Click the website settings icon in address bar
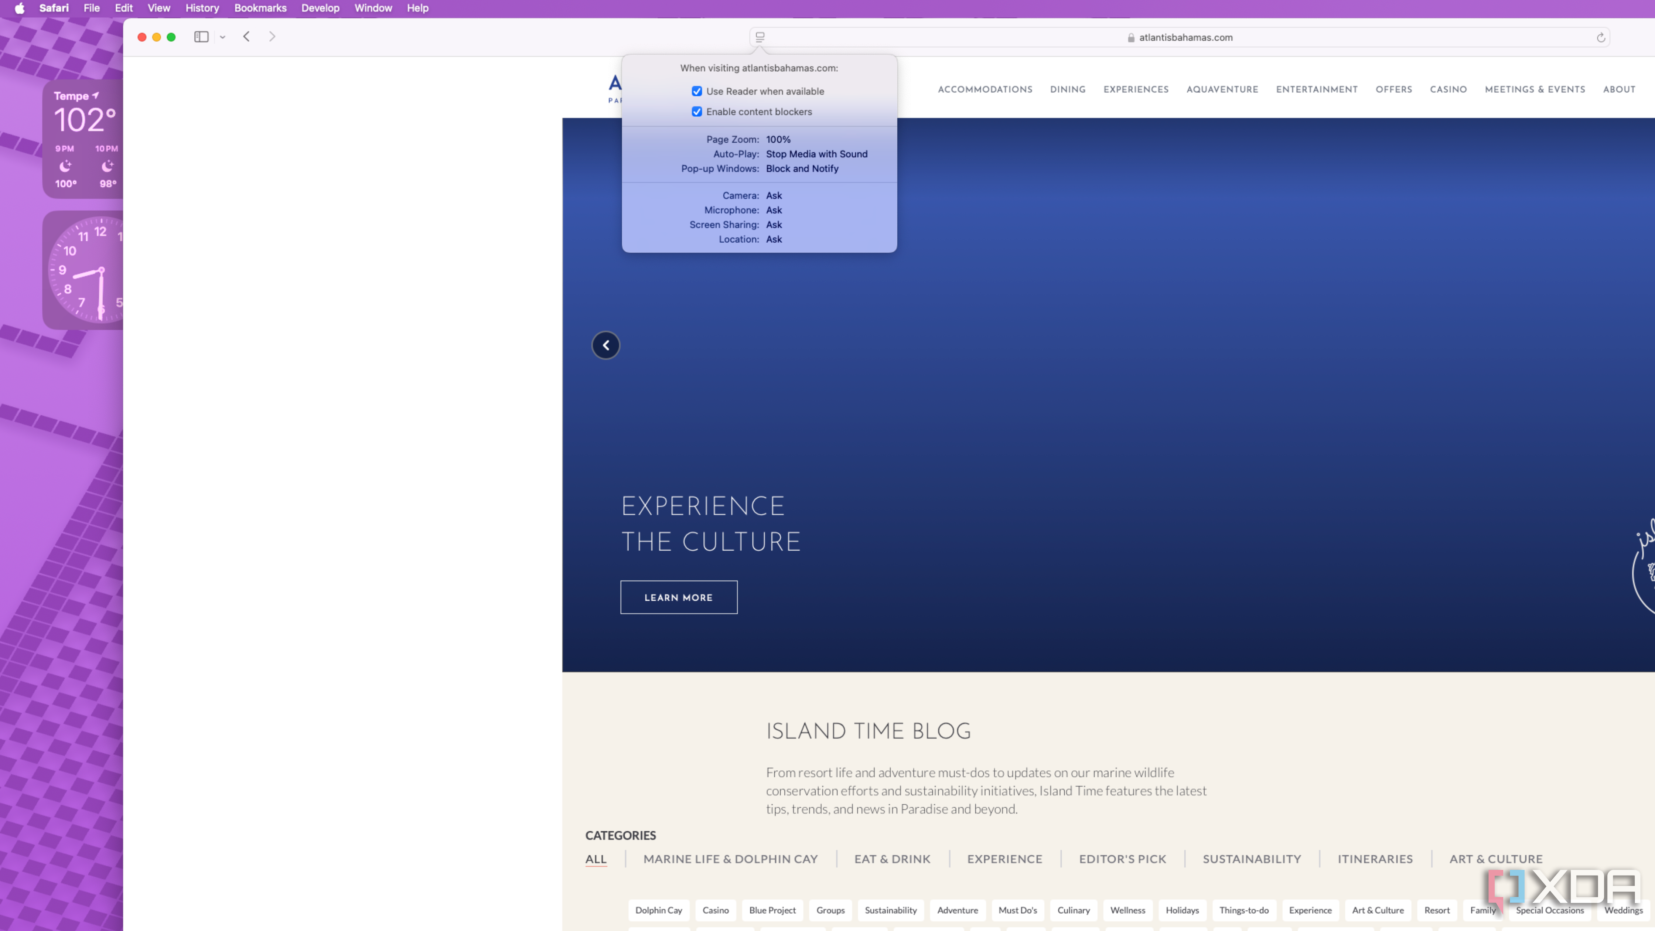The height and width of the screenshot is (931, 1655). [760, 37]
